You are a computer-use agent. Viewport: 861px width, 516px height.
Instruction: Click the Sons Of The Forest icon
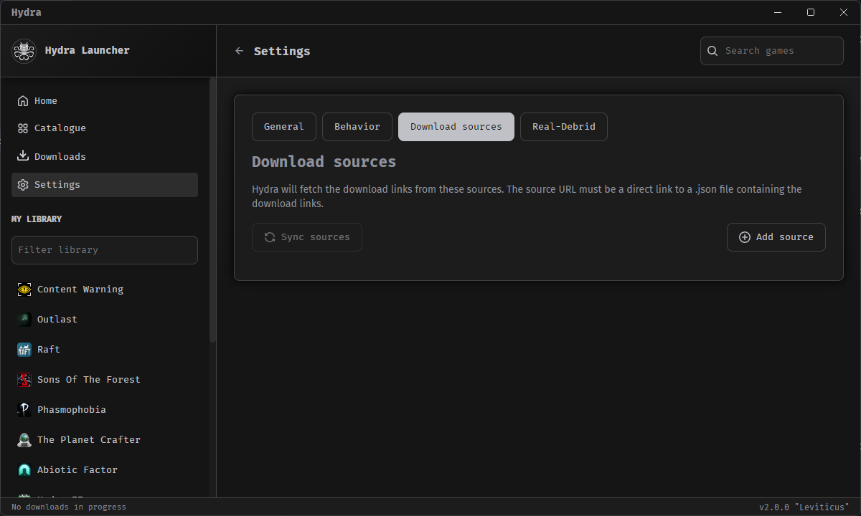click(x=24, y=379)
